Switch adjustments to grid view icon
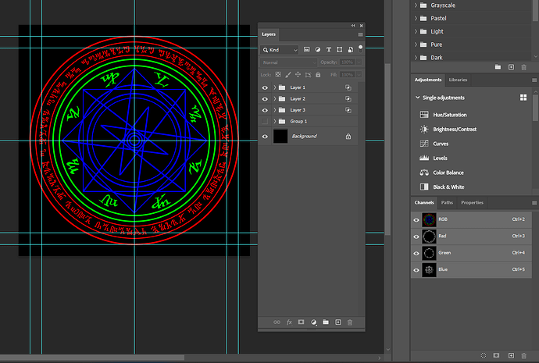Image resolution: width=539 pixels, height=363 pixels. tap(523, 98)
